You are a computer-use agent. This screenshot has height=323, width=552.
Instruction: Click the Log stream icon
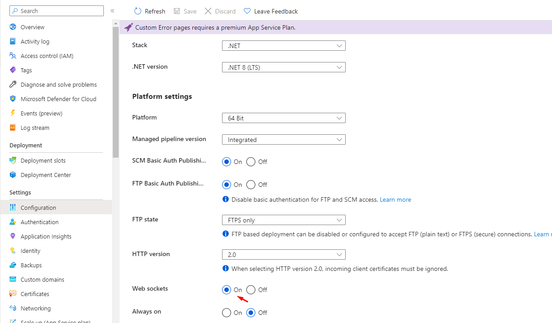point(13,128)
